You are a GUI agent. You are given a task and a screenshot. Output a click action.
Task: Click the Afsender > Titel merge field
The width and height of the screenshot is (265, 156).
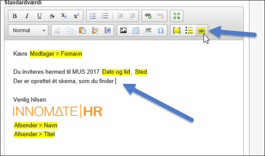coord(34,134)
